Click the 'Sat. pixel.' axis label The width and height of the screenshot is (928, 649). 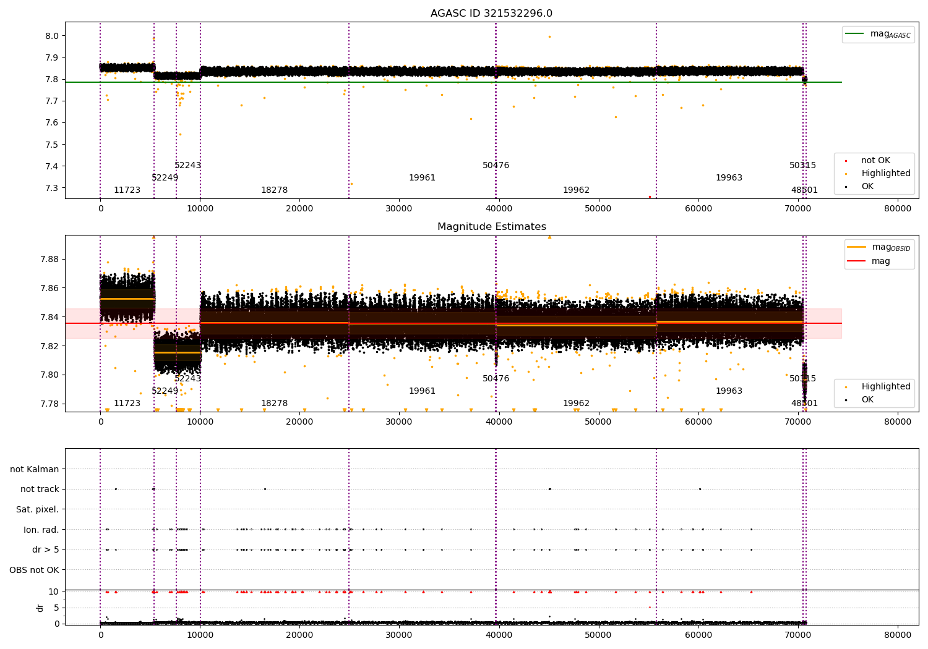point(38,510)
